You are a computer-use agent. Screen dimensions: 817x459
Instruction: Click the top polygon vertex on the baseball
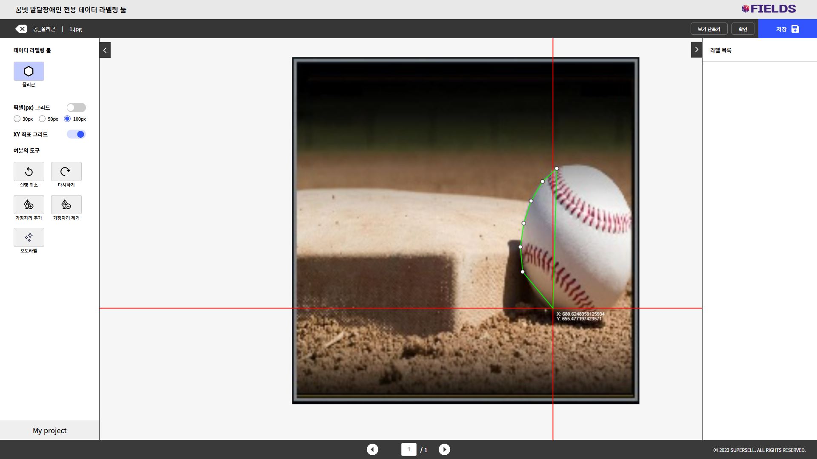(557, 169)
